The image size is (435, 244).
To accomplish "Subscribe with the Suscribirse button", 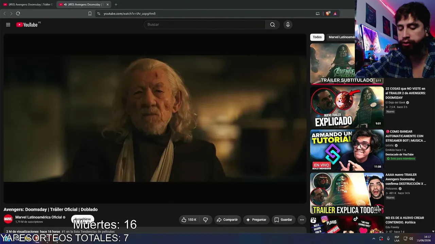I will [x=83, y=219].
